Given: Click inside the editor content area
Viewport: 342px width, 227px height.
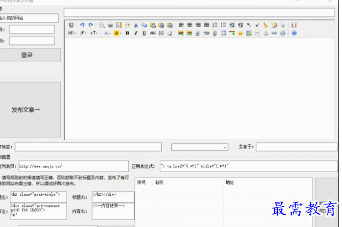Looking at the screenshot, I should pos(199,88).
